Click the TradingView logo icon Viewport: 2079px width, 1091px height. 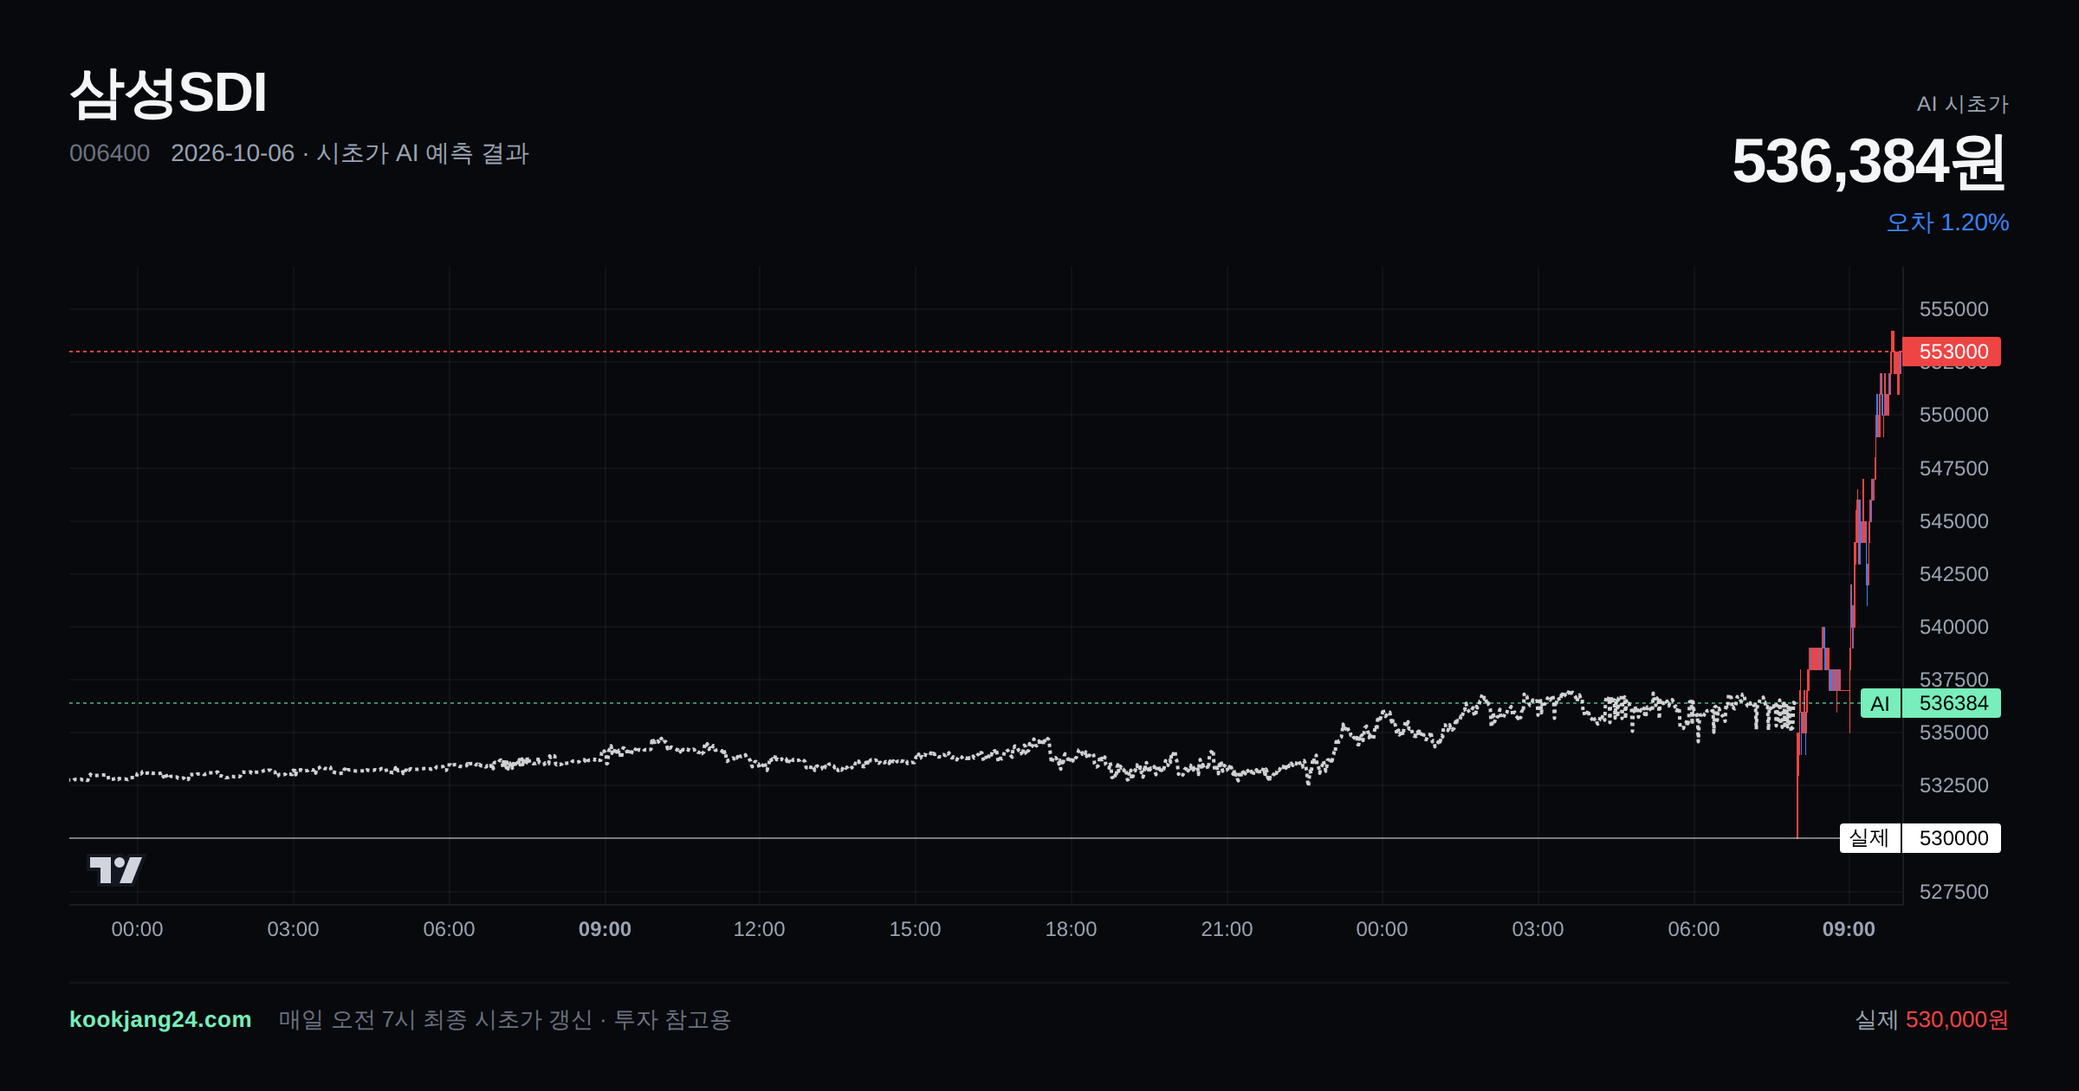[x=115, y=870]
